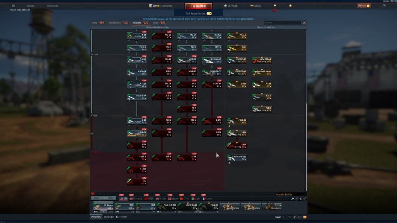Click the Squad plus icon
This screenshot has height=223, width=397.
[x=284, y=217]
